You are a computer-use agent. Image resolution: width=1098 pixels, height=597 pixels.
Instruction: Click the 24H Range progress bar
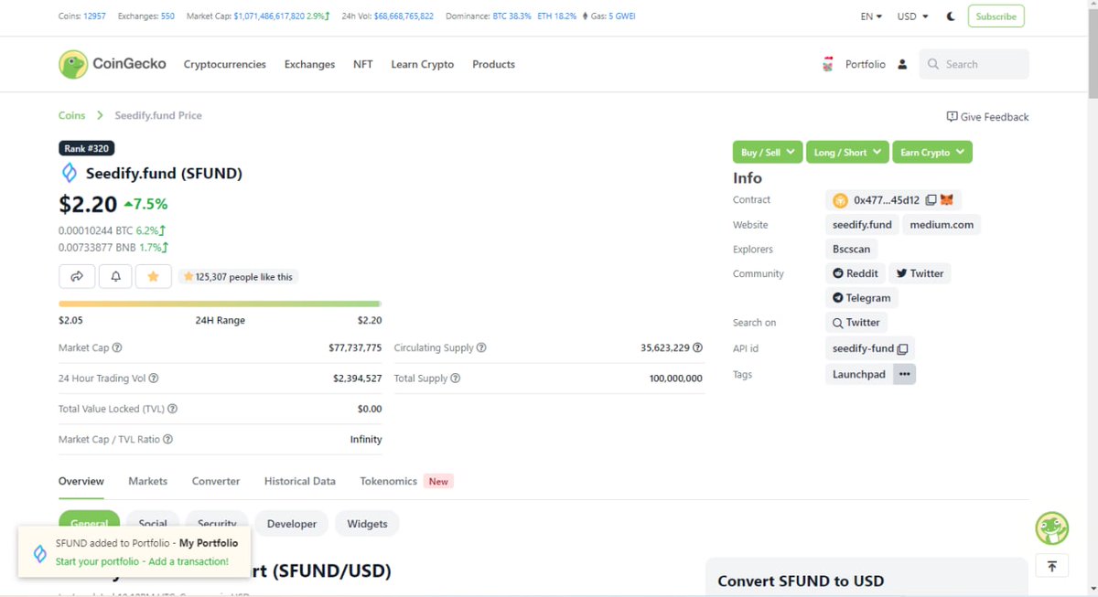click(220, 304)
